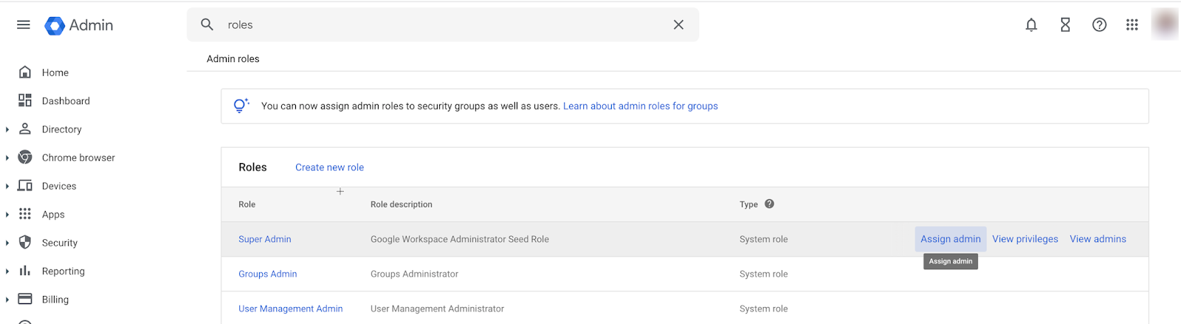
Task: Click the search magnifier icon
Action: coord(207,24)
